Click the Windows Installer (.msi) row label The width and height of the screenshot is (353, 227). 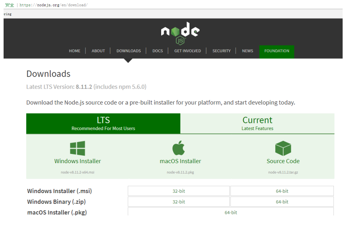click(59, 191)
